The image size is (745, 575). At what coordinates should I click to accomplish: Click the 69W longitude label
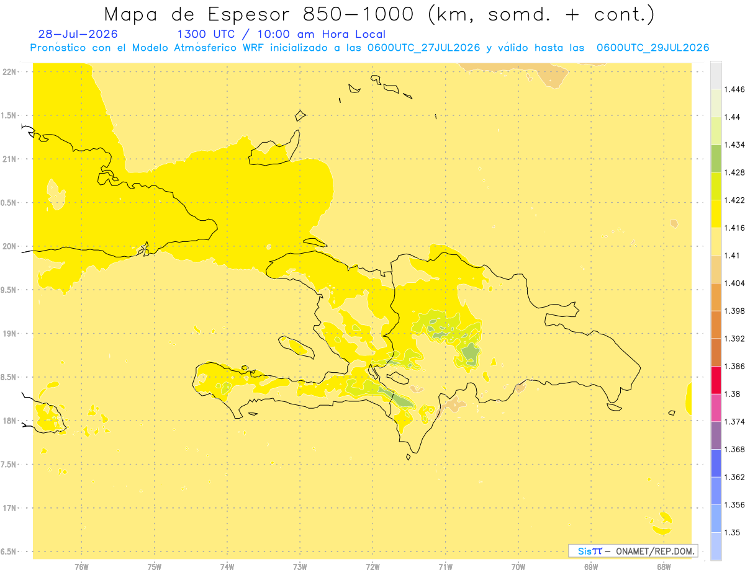[591, 567]
